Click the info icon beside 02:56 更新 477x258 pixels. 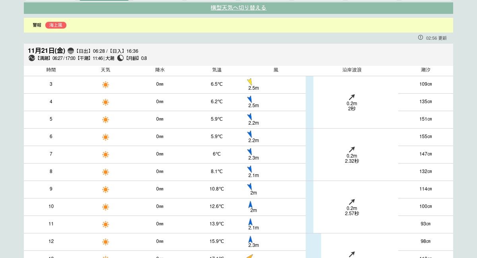pyautogui.click(x=421, y=37)
